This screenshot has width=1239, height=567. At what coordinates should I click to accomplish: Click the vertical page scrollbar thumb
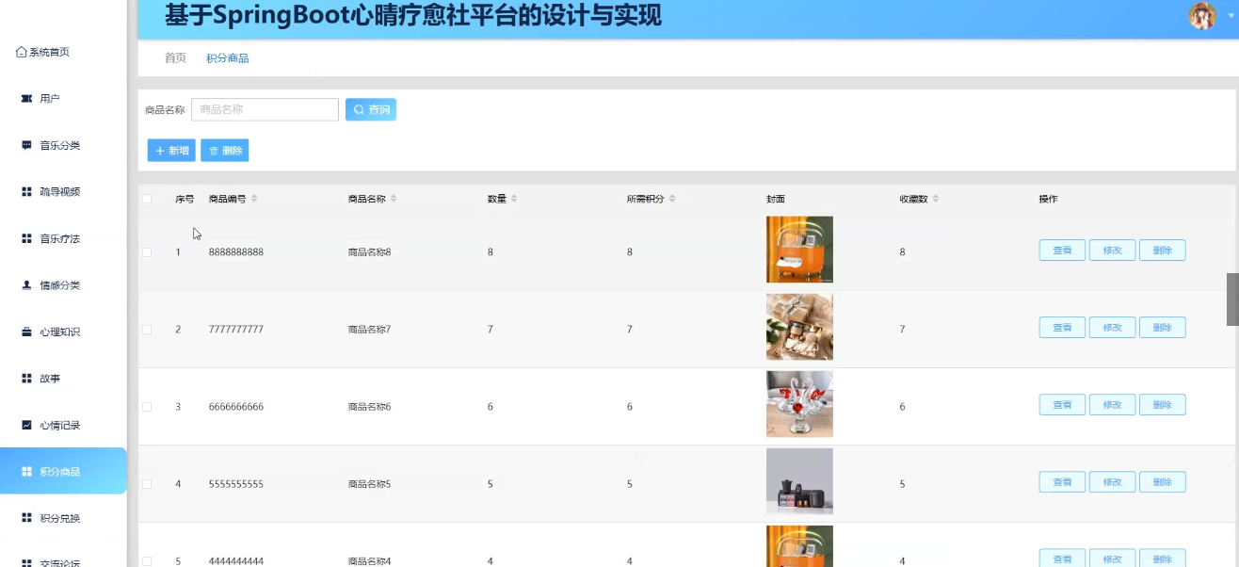[1232, 300]
